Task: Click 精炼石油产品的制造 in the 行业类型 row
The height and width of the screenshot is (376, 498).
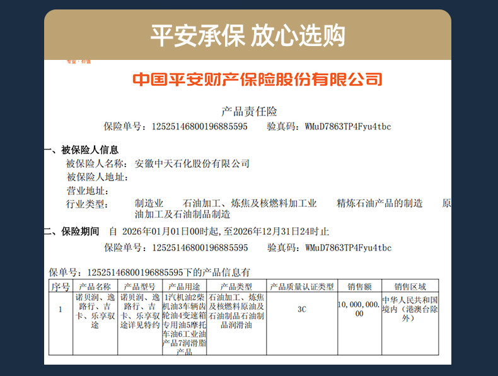Action: pyautogui.click(x=379, y=203)
